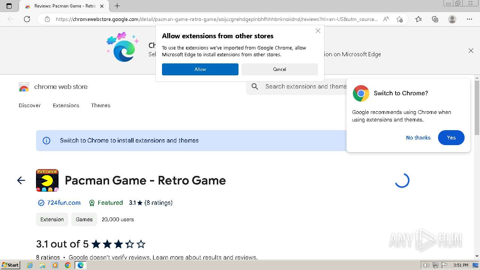
Task: Go back with arrow beside Pacman title
Action: click(21, 180)
